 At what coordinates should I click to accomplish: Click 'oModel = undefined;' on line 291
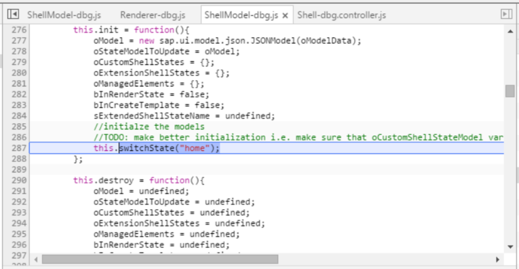click(x=141, y=191)
